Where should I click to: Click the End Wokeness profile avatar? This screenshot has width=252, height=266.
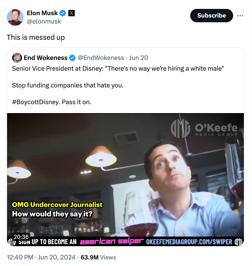click(x=17, y=58)
